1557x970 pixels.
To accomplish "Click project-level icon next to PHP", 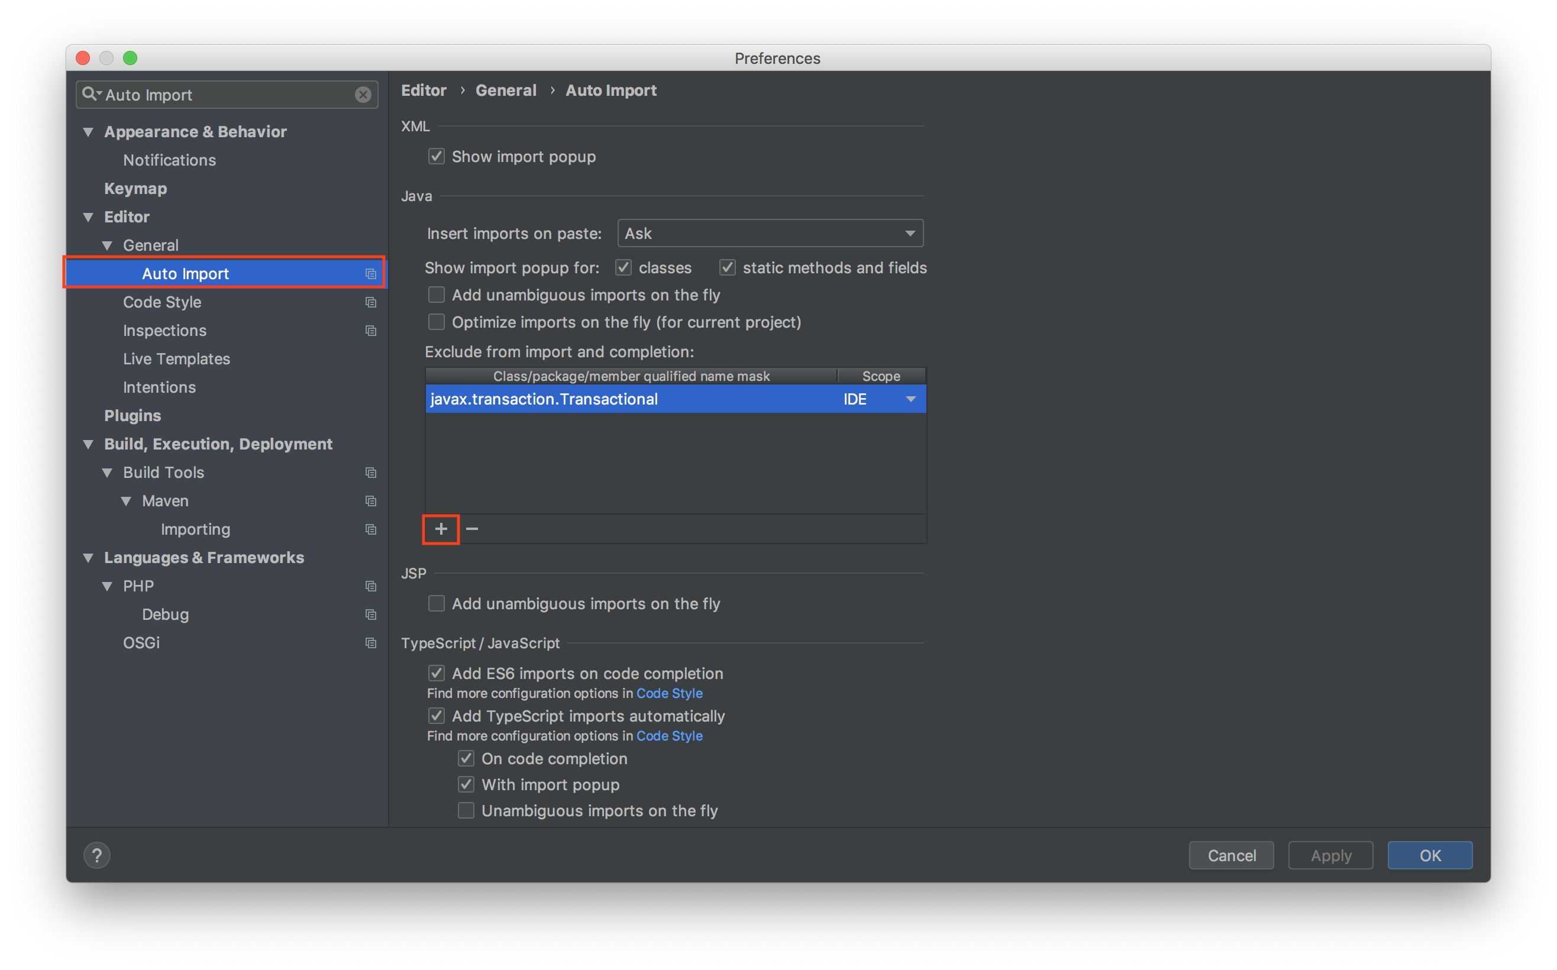I will (x=371, y=586).
